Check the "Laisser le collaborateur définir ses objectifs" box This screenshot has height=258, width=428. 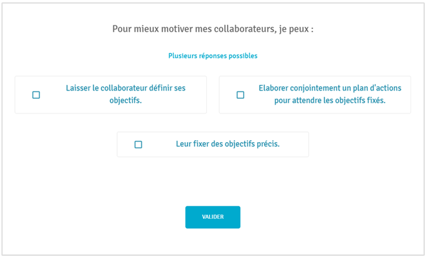[x=36, y=95]
